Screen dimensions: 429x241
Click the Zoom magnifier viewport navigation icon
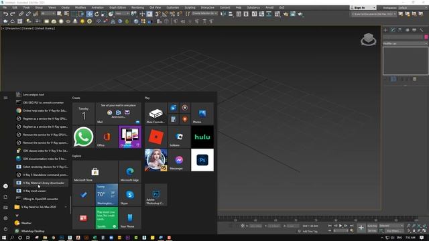pos(408,226)
